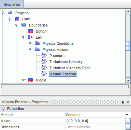The height and width of the screenshot is (130, 131).
Task: Click the Middle boundary wall icon
Action: (30, 80)
